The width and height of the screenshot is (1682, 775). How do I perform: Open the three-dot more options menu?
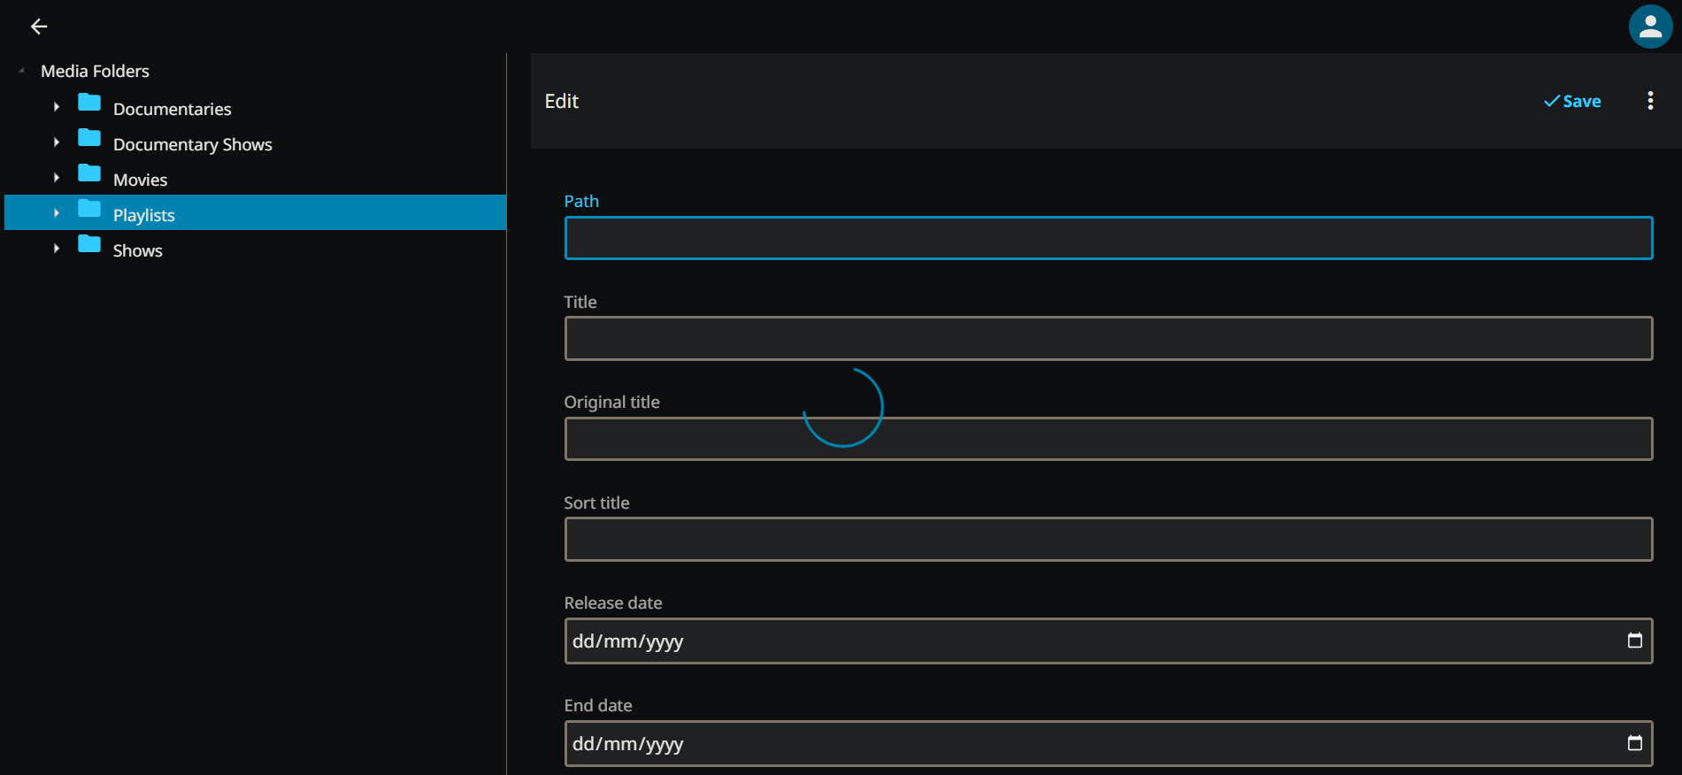click(1650, 101)
